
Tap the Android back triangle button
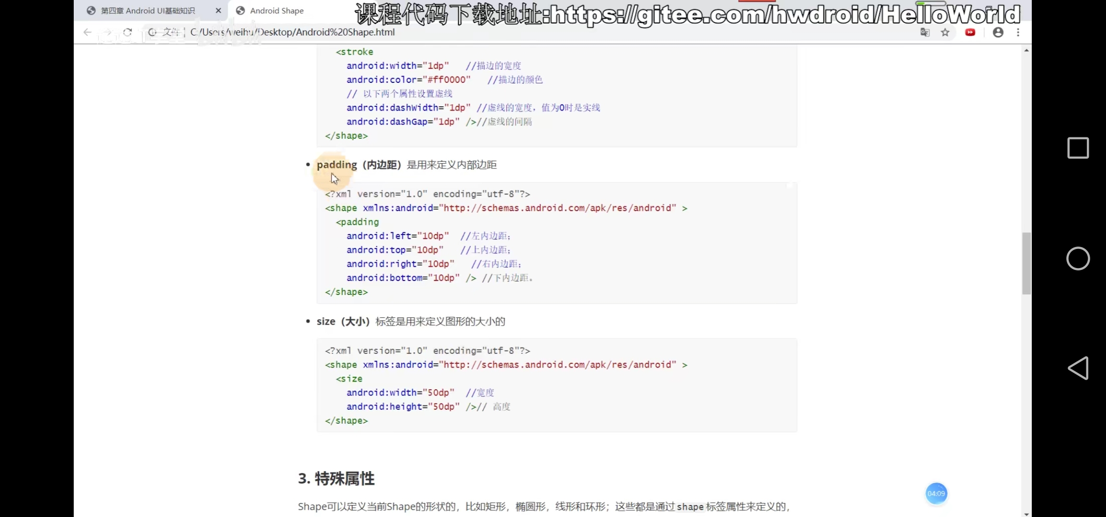click(x=1078, y=368)
